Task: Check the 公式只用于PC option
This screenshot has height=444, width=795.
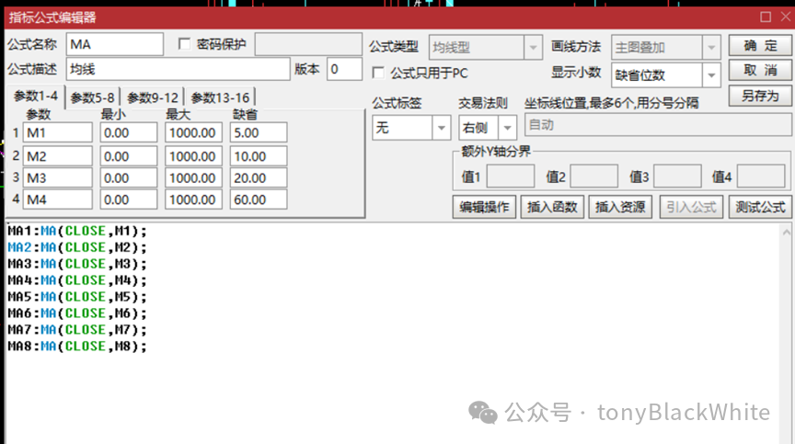Action: (x=377, y=73)
